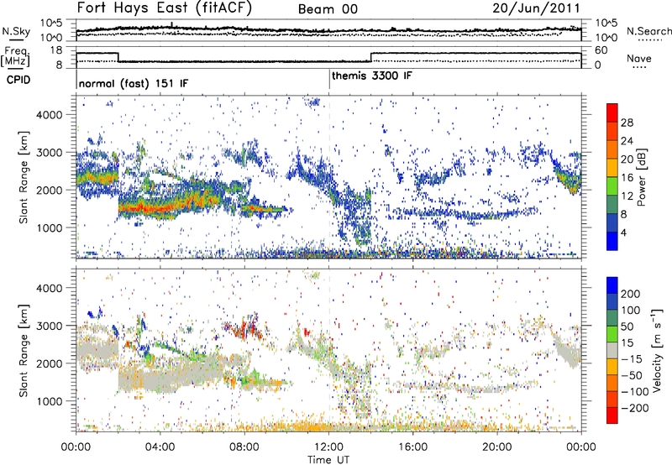Viewport: 672px width, 465px height.
Task: Click the blue bottom of Power colorbar
Action: pyautogui.click(x=612, y=241)
